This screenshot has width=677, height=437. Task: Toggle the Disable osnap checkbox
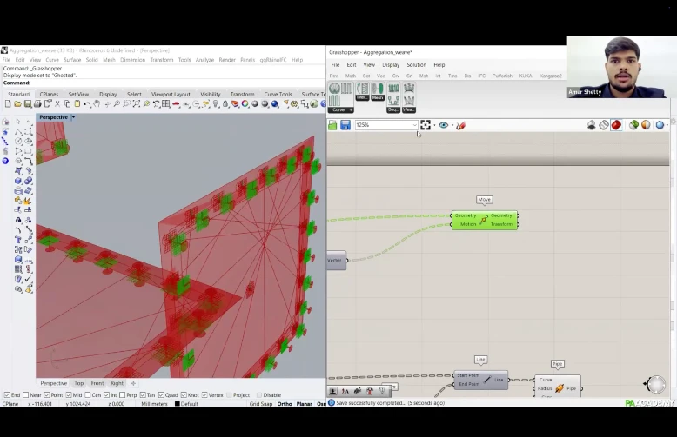coord(260,395)
